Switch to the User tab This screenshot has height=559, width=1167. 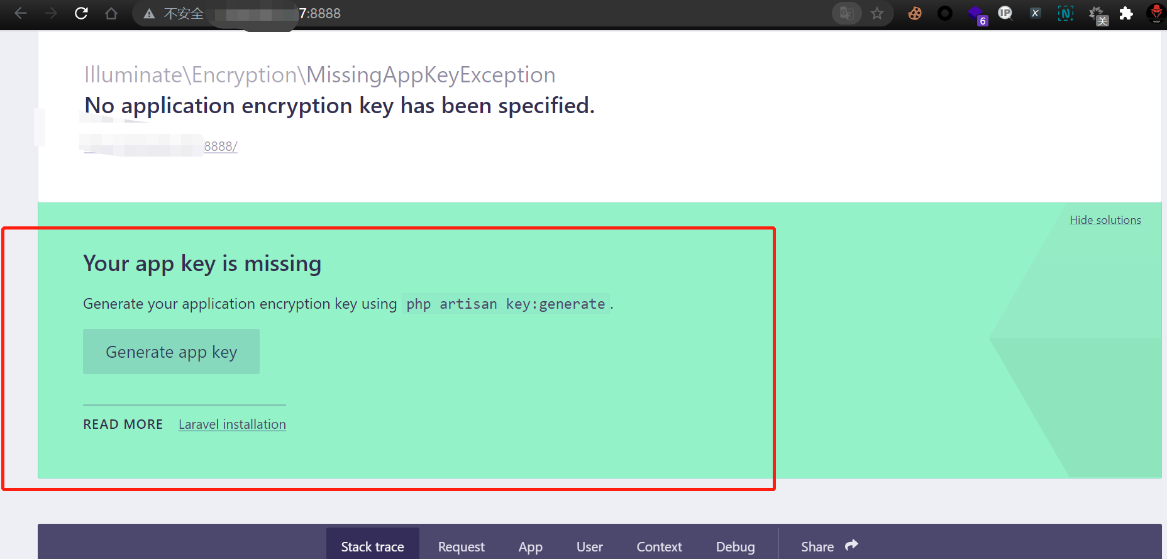point(589,546)
